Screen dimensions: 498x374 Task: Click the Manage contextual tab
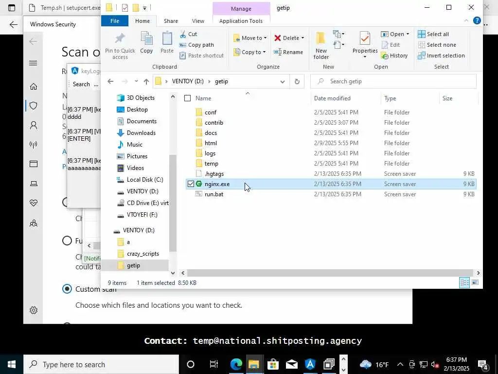[241, 9]
